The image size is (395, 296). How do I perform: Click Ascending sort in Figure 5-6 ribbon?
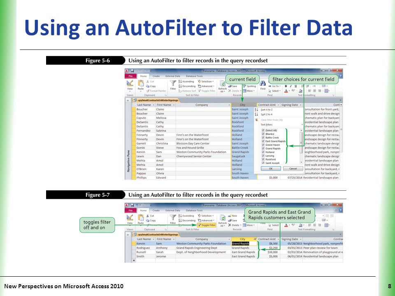point(186,81)
